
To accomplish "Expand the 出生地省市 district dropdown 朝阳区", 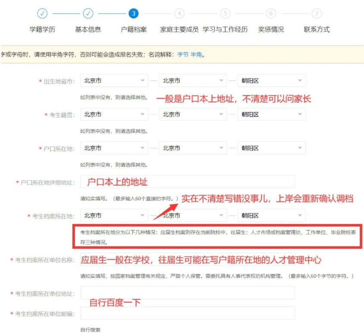I will (271, 80).
